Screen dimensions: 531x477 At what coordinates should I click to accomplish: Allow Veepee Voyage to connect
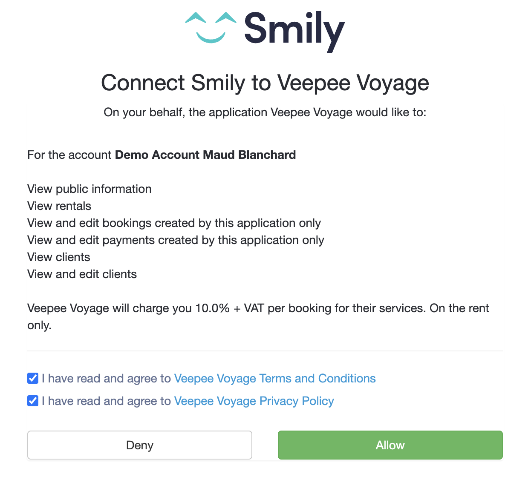pyautogui.click(x=390, y=445)
